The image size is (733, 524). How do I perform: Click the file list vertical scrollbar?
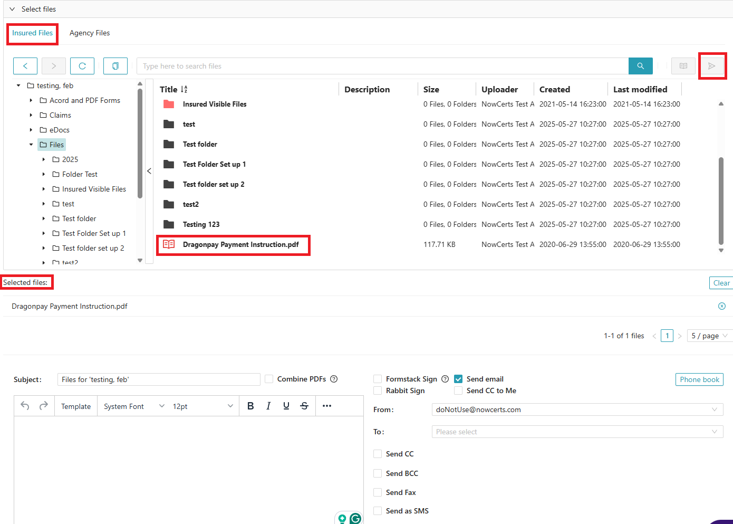coord(721,201)
